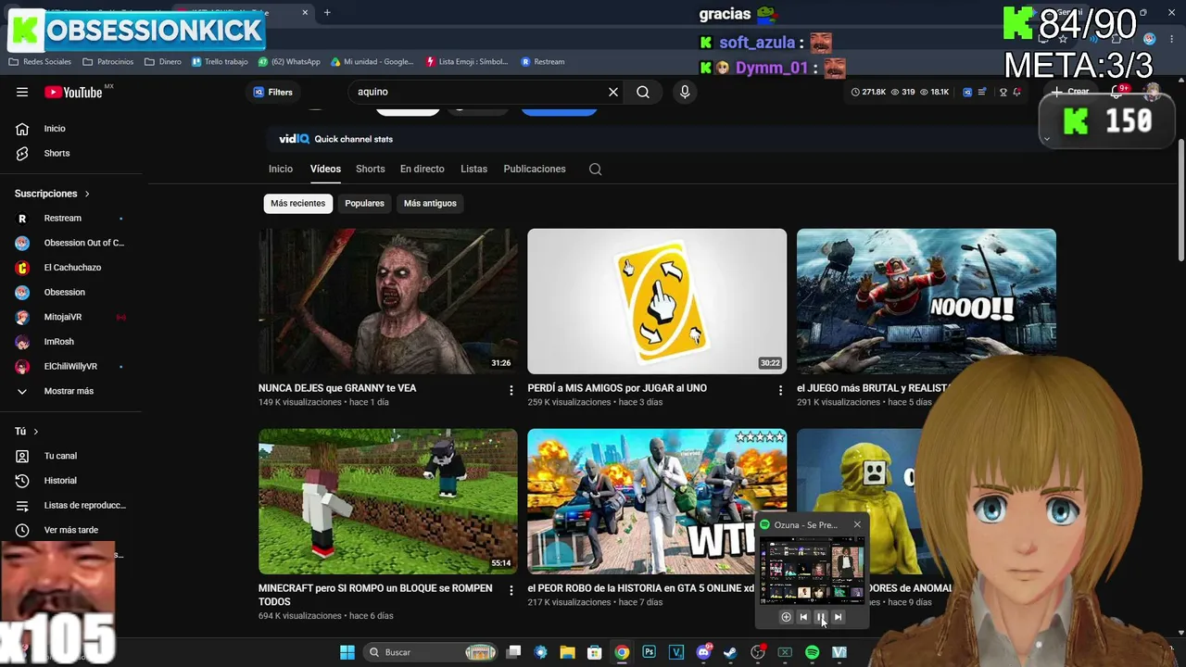
Task: Click the plus button in media popup
Action: 786,617
